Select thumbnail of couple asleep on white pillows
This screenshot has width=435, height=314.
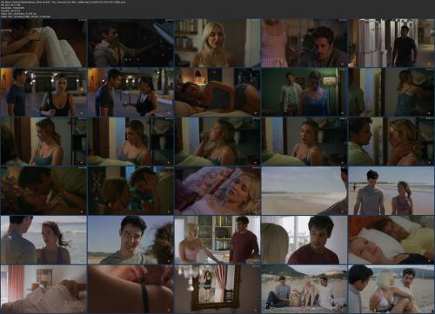point(391,240)
